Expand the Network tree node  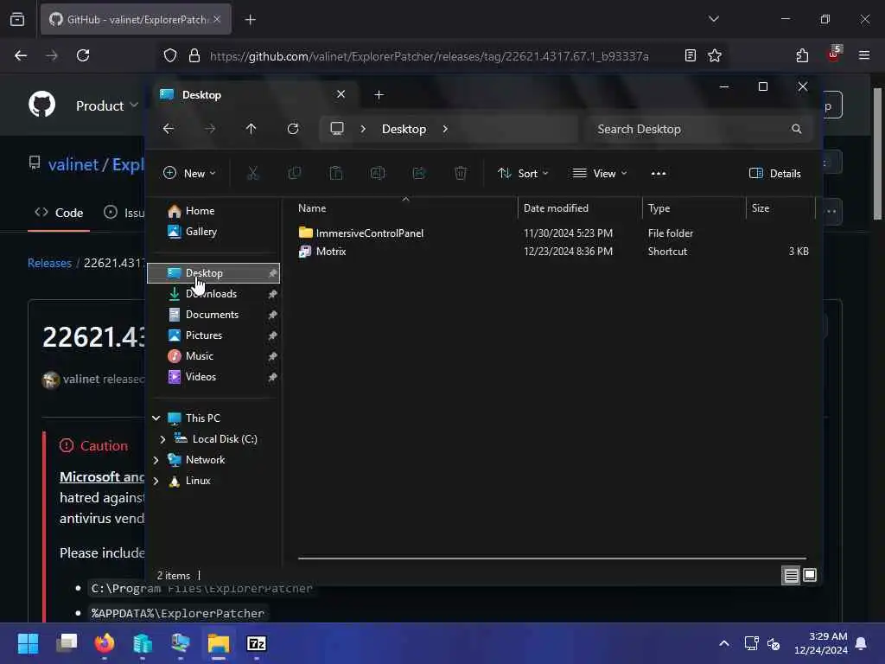(x=156, y=460)
